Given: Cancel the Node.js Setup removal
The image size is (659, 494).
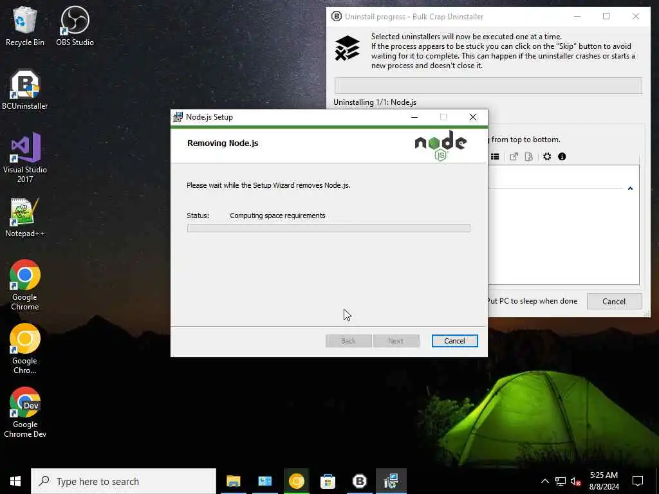Looking at the screenshot, I should 455,341.
